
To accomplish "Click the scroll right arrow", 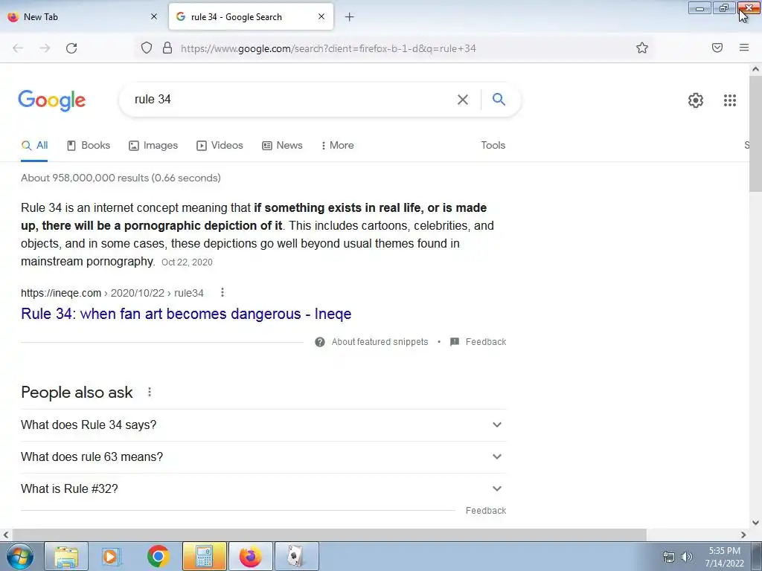I will point(743,535).
